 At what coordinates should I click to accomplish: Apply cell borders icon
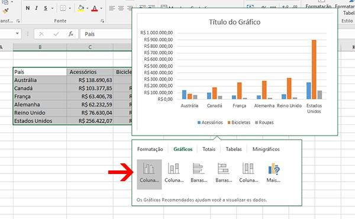63,8
